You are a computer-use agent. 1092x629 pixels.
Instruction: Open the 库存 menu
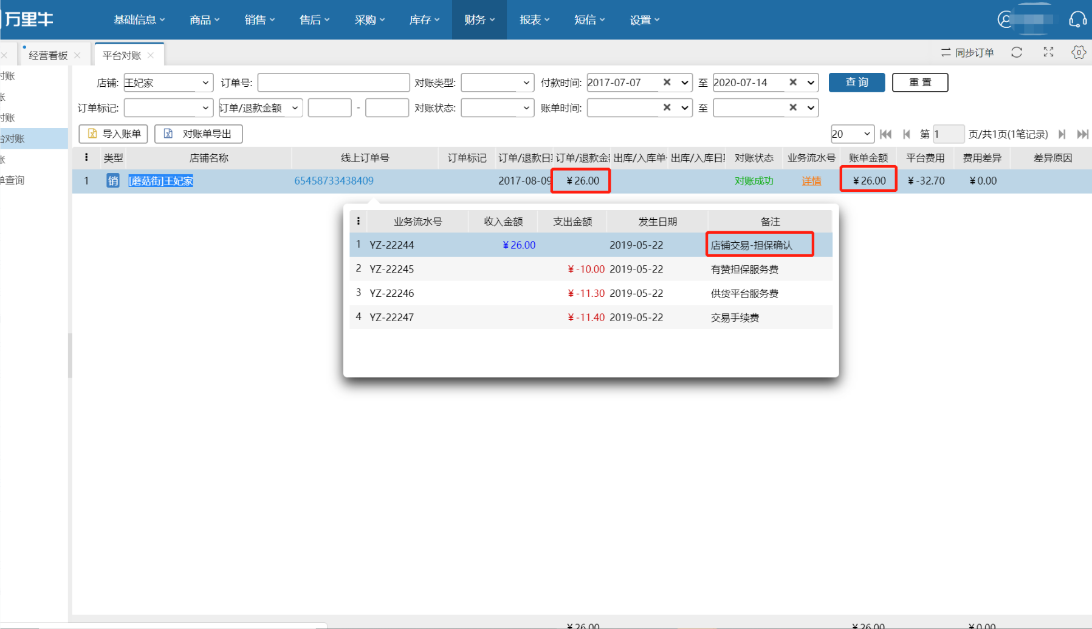[x=424, y=20]
